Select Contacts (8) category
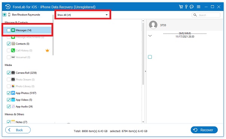 (x=23, y=44)
